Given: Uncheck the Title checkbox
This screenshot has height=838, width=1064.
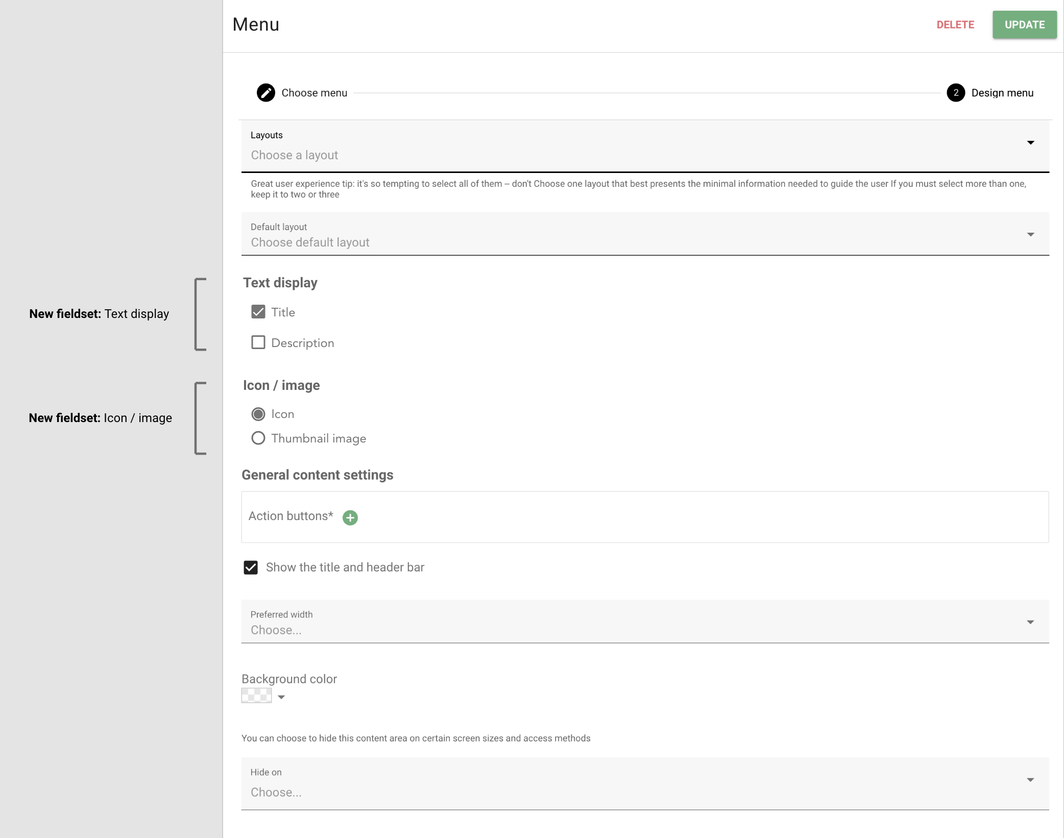Looking at the screenshot, I should 258,312.
